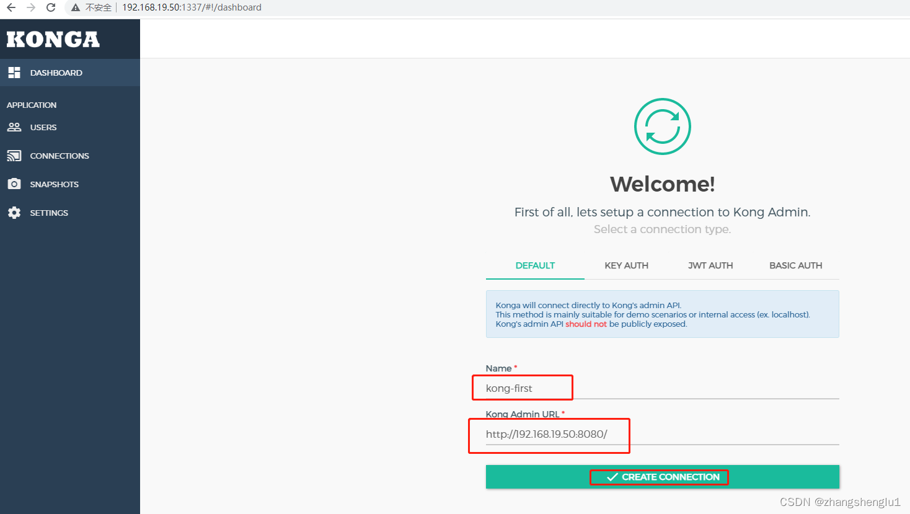
Task: Click the Connections cast icon
Action: coord(14,156)
